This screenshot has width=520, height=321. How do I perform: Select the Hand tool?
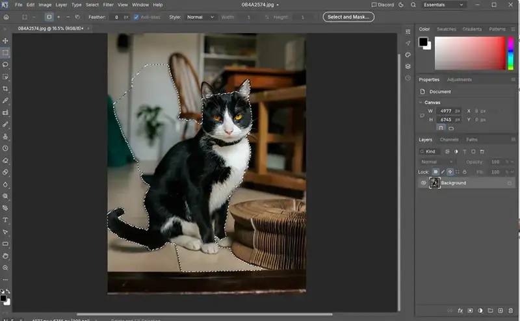5,255
